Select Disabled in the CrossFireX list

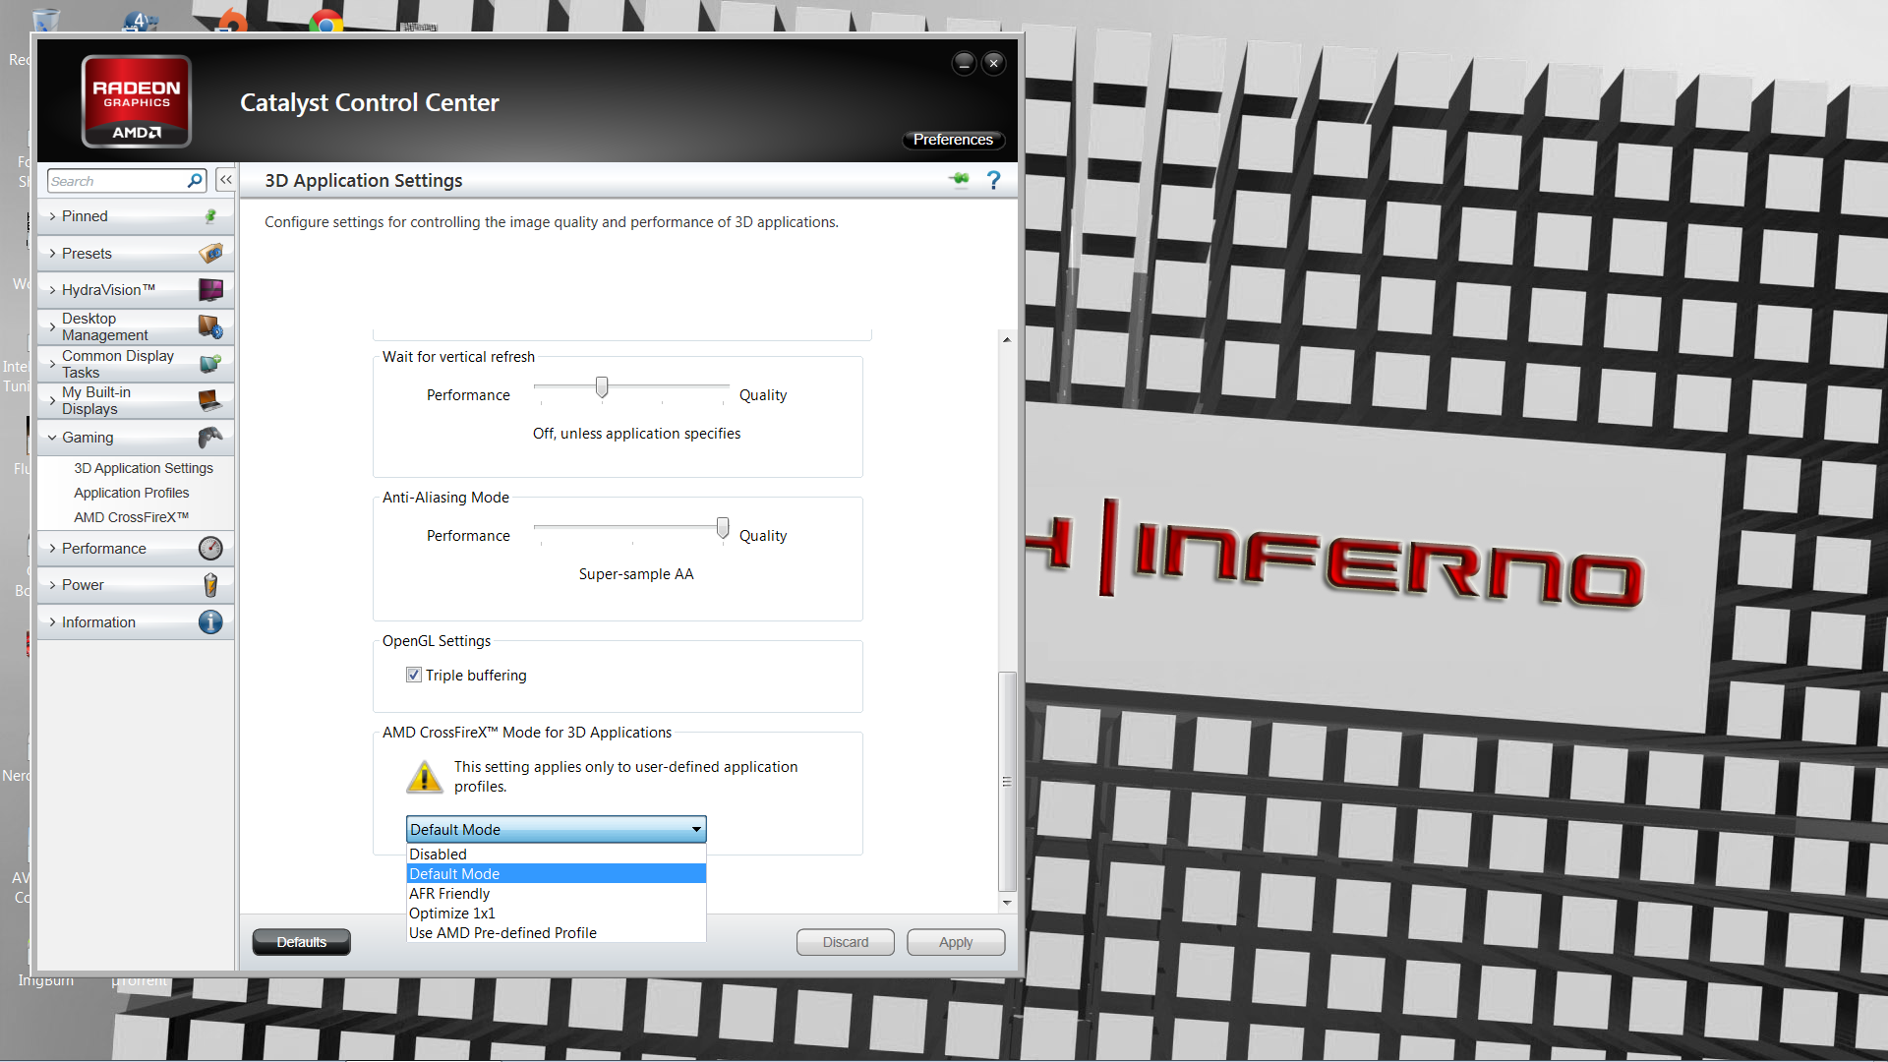click(x=556, y=854)
